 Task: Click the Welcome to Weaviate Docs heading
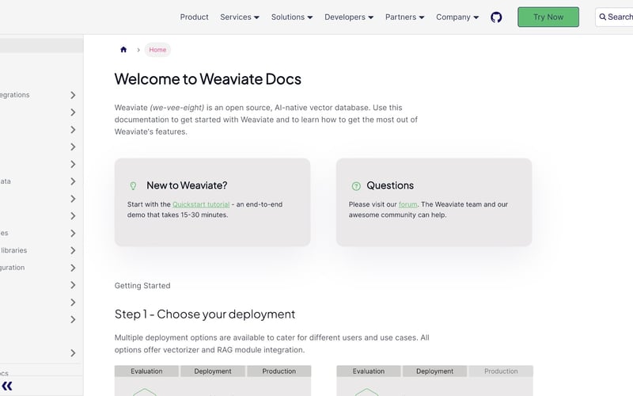208,78
